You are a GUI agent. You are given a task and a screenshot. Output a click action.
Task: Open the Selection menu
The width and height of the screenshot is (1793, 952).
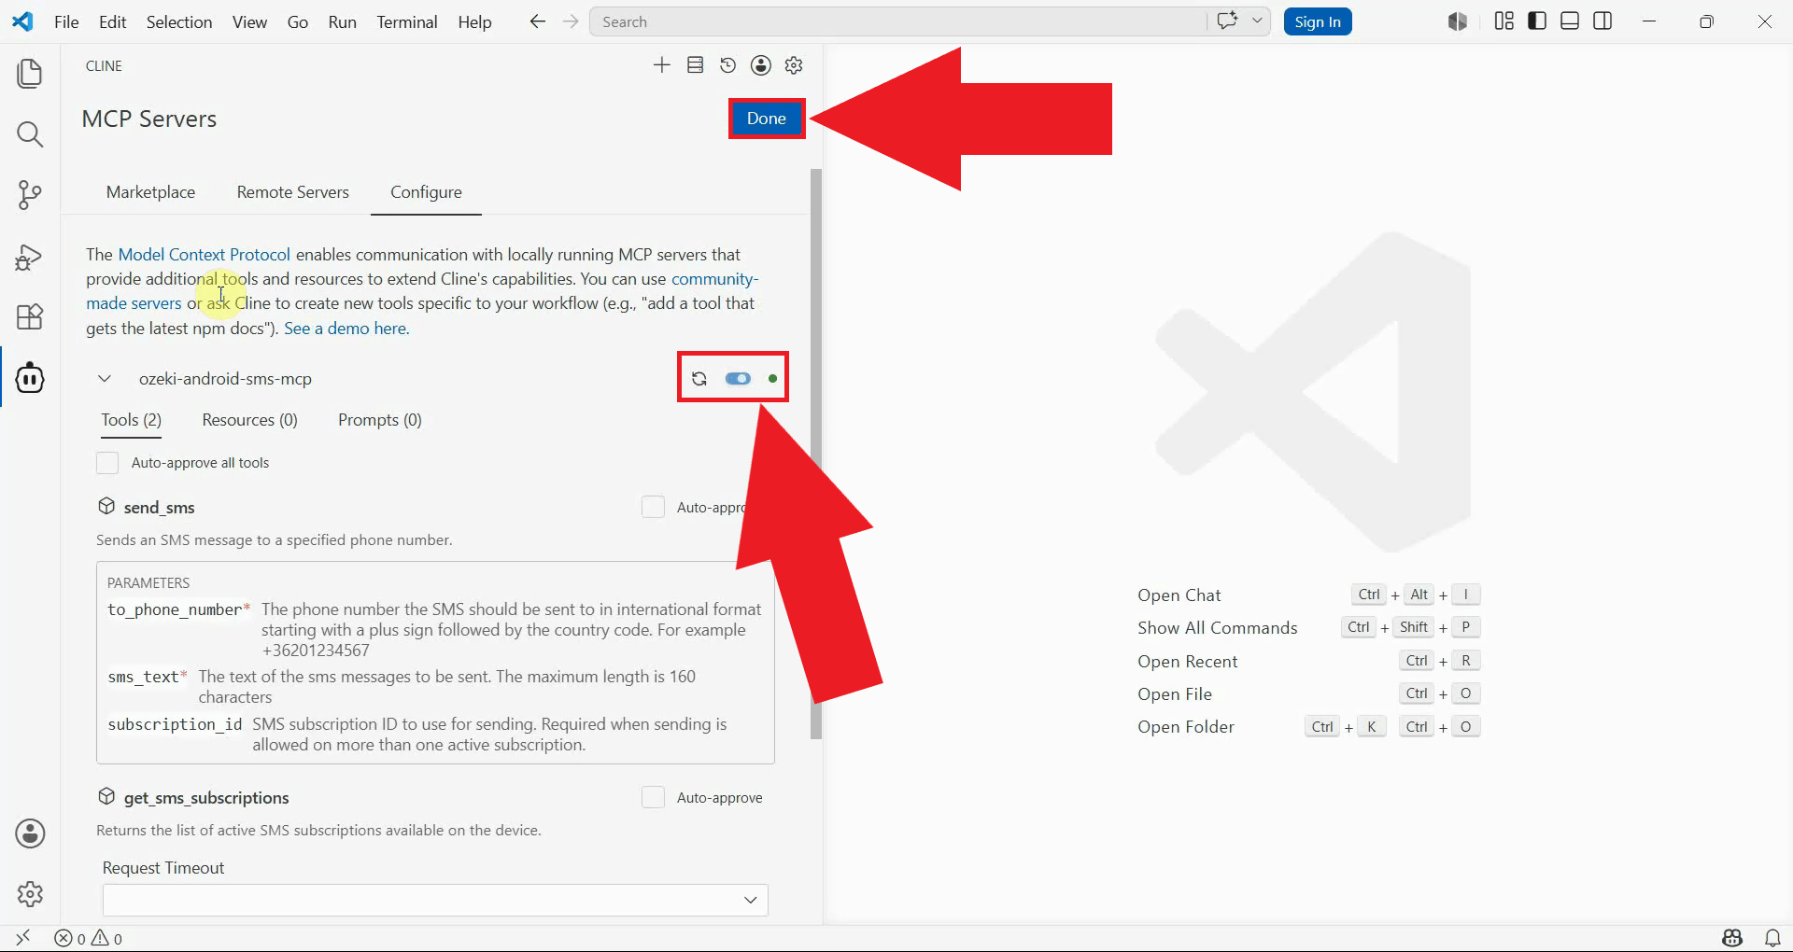click(x=179, y=21)
